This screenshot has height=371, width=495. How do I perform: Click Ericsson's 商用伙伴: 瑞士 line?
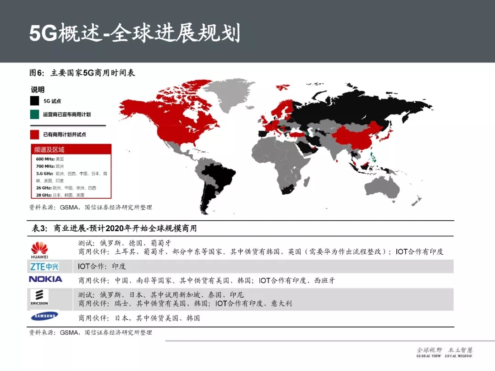pos(185,304)
